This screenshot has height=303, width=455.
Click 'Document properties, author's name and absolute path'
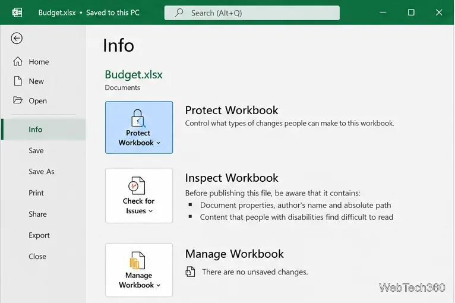(295, 205)
